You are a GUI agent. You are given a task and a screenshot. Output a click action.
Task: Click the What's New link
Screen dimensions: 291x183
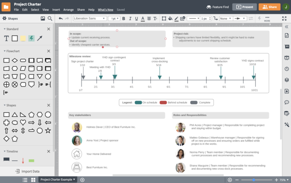tap(105, 10)
